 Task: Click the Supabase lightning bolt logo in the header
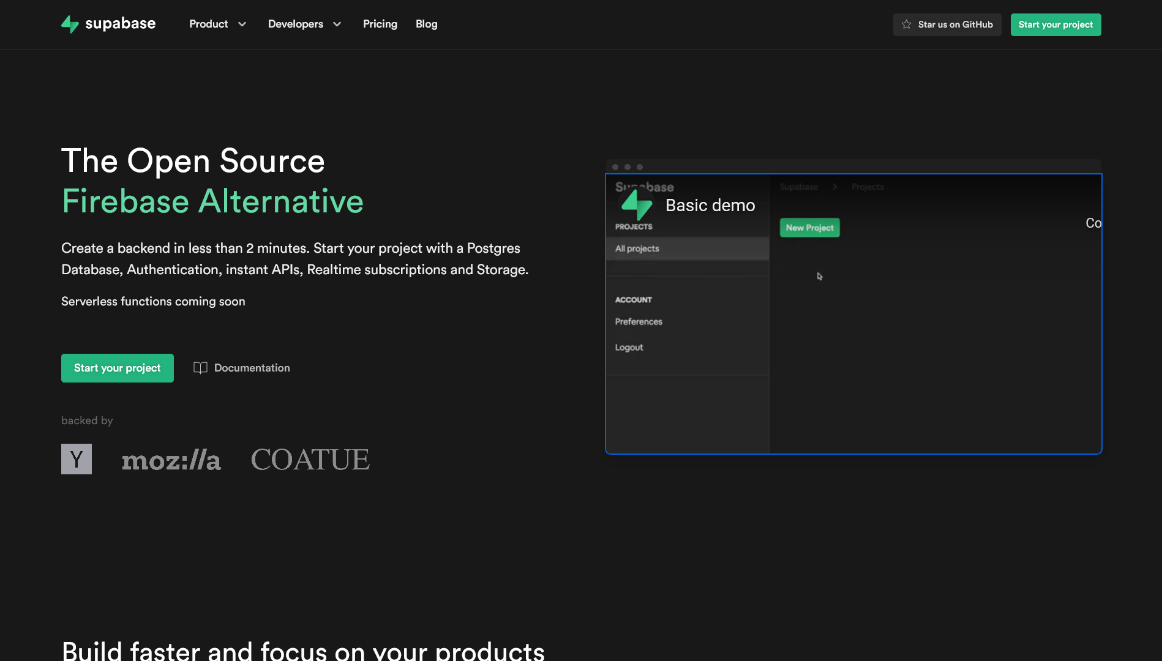click(x=70, y=24)
